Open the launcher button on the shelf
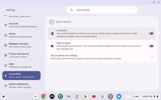 [3, 97]
